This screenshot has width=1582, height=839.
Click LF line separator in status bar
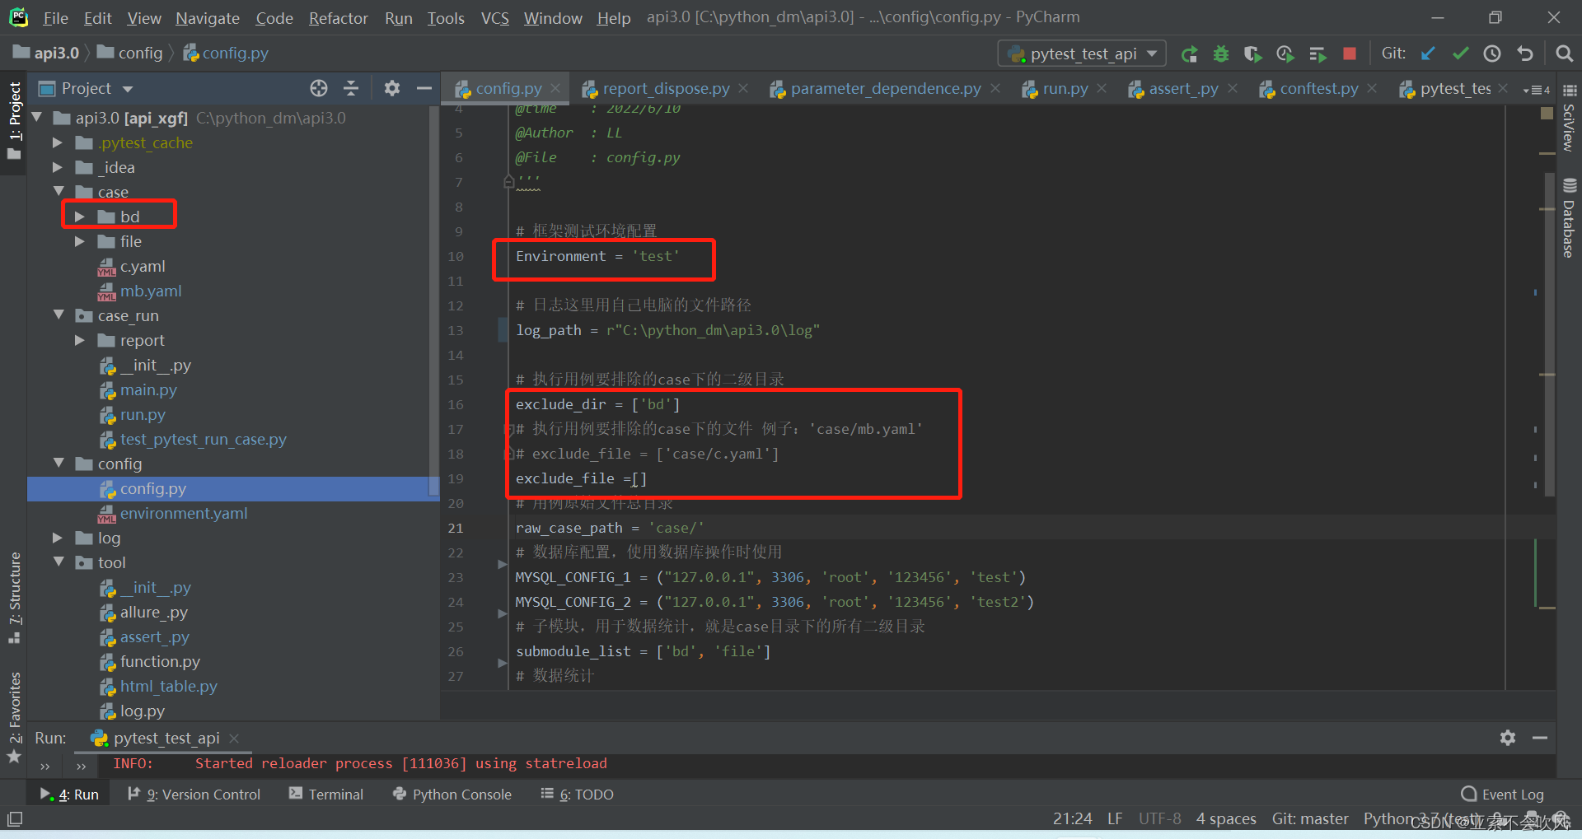(1115, 819)
